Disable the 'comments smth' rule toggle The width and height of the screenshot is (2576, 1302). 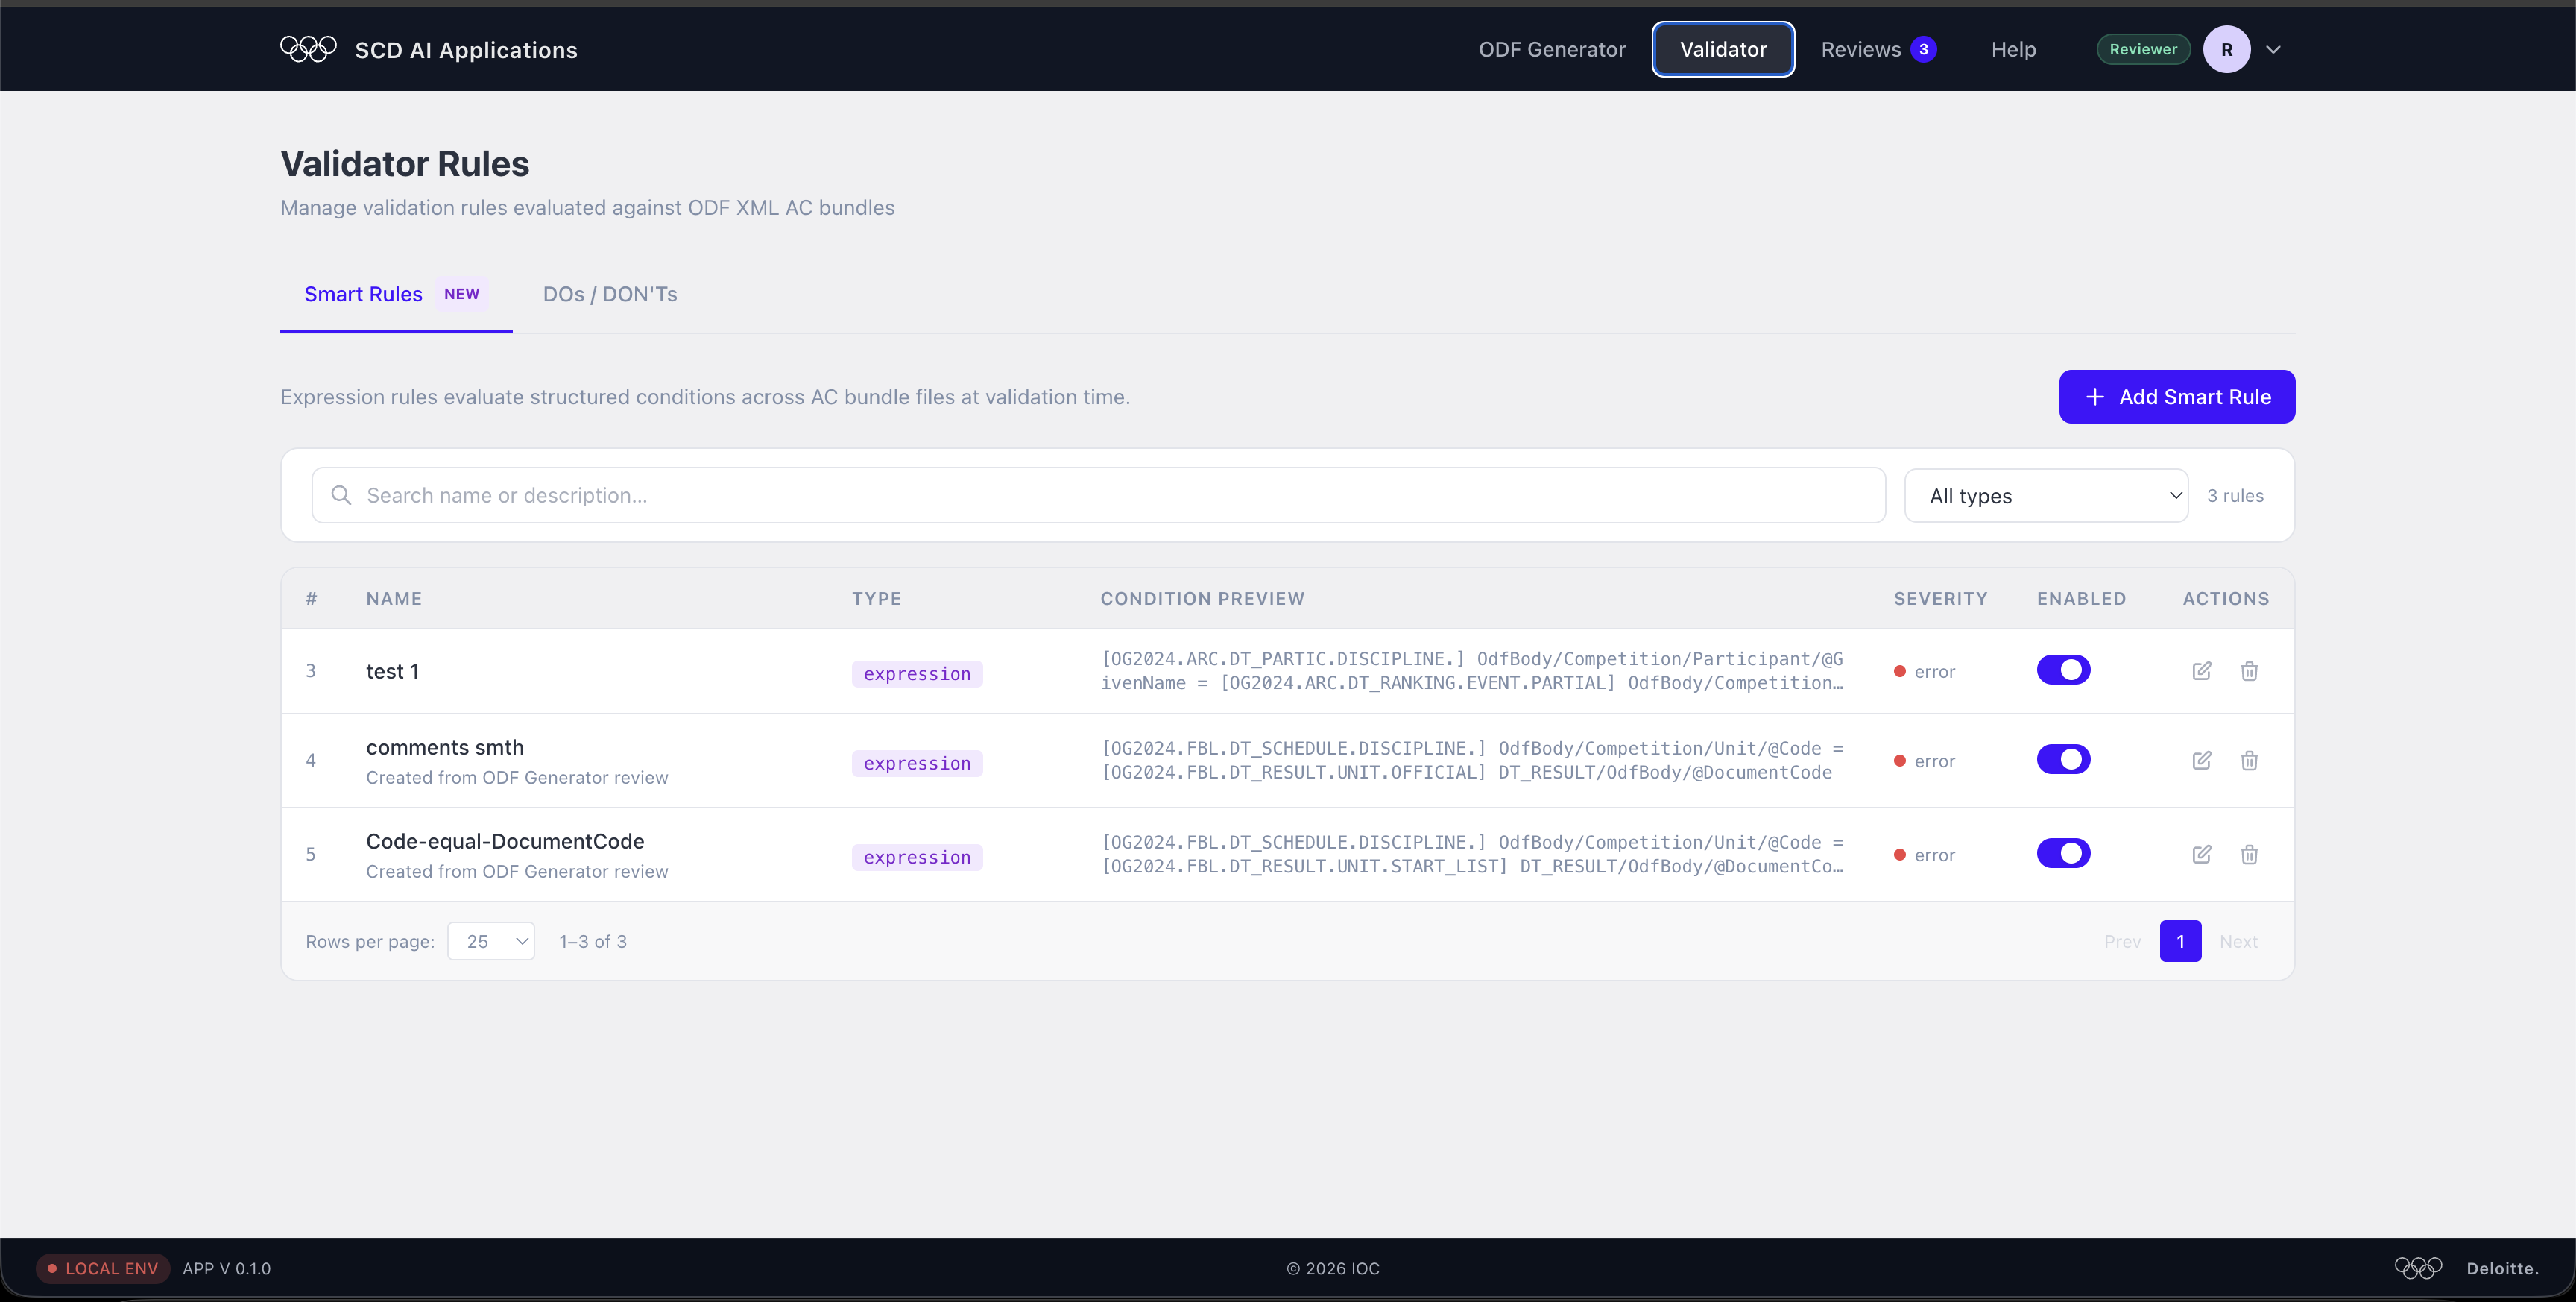(2063, 760)
